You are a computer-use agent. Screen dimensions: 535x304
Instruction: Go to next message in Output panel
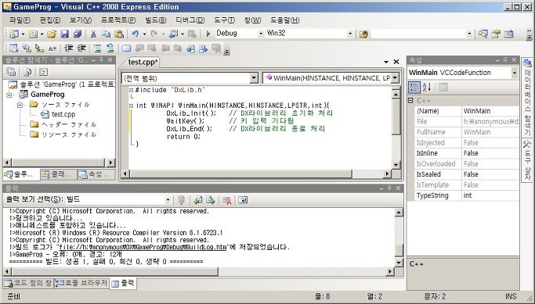[211, 200]
